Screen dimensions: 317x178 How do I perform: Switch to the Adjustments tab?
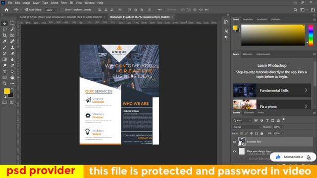coord(263,54)
